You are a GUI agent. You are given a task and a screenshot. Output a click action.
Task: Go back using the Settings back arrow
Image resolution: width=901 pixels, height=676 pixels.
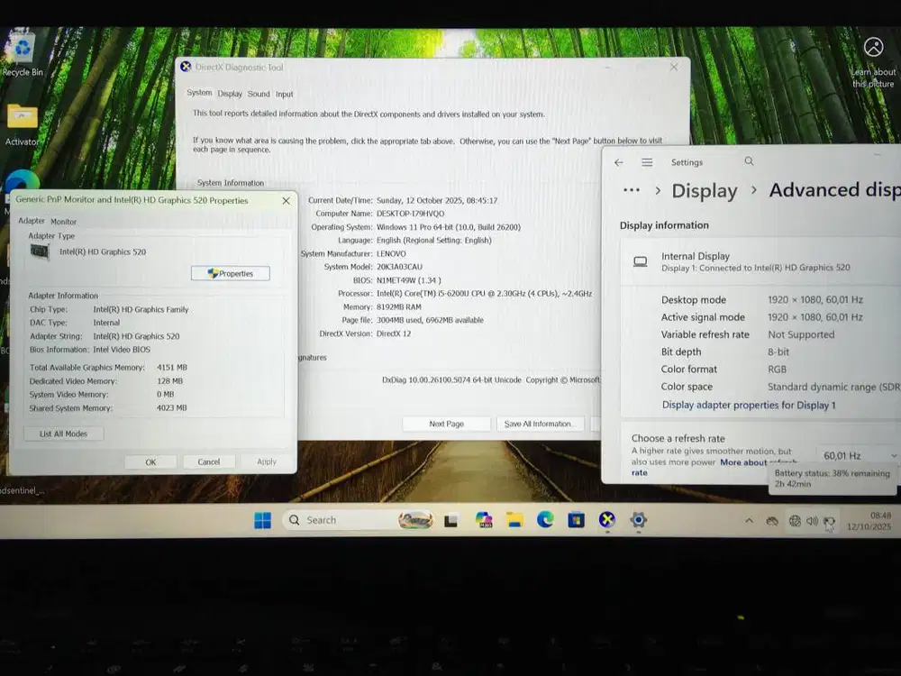click(x=618, y=162)
